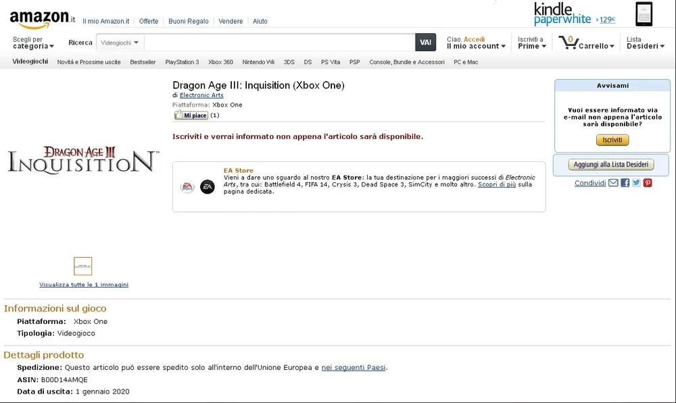Click the Kindle device image
This screenshot has height=403, width=676.
tap(644, 14)
